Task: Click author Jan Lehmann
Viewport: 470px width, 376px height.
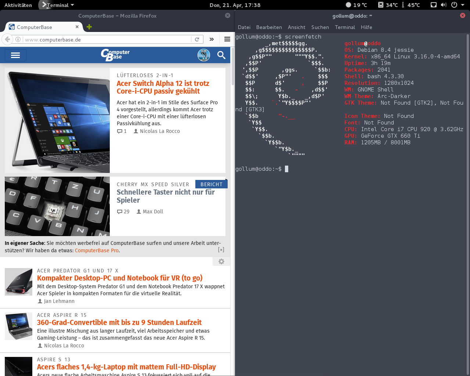Action: pyautogui.click(x=59, y=301)
